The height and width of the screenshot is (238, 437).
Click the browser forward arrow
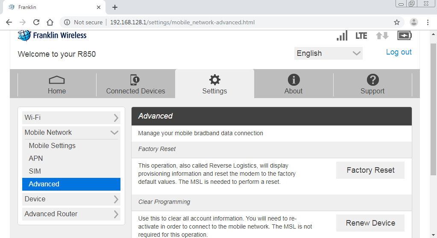click(x=23, y=22)
